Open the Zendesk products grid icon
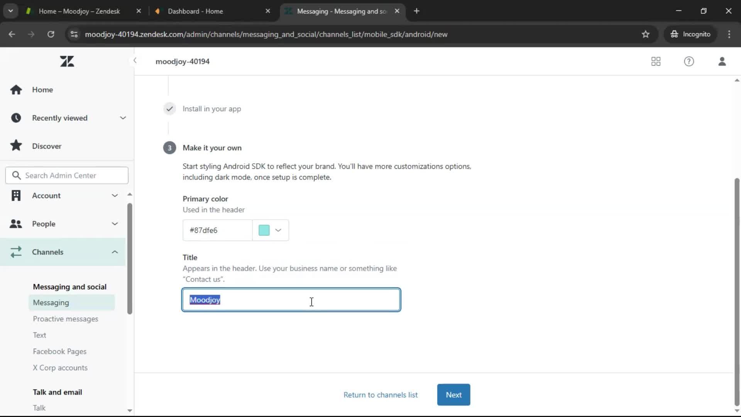741x417 pixels. click(656, 61)
